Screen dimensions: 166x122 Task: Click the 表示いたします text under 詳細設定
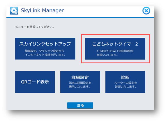80,87
